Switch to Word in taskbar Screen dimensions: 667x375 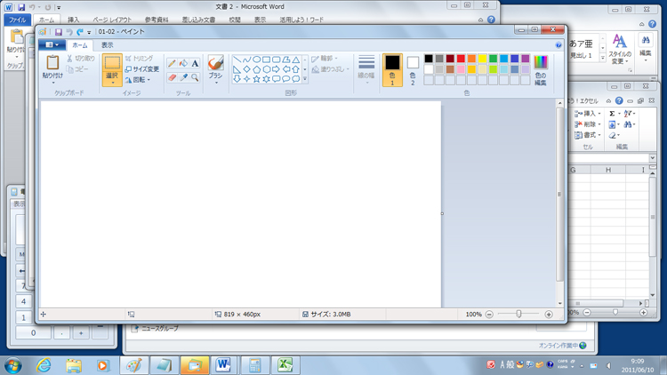pos(223,365)
